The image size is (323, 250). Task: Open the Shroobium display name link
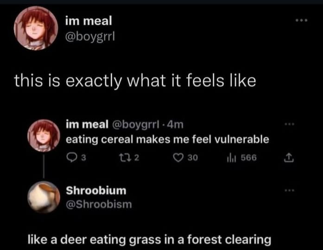point(96,190)
